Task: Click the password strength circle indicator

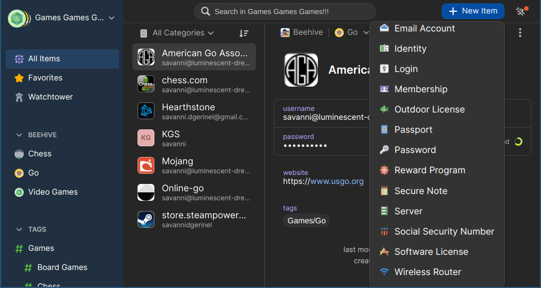Action: tap(518, 142)
